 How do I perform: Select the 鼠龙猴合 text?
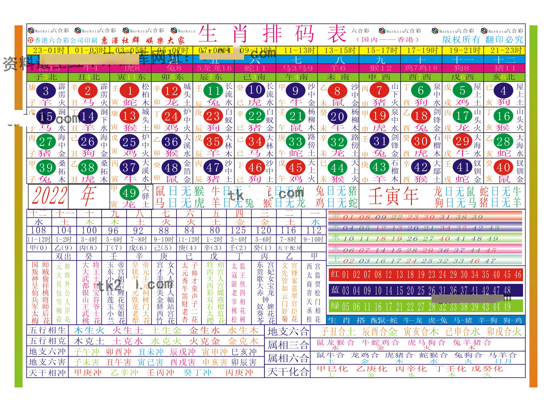point(335,343)
